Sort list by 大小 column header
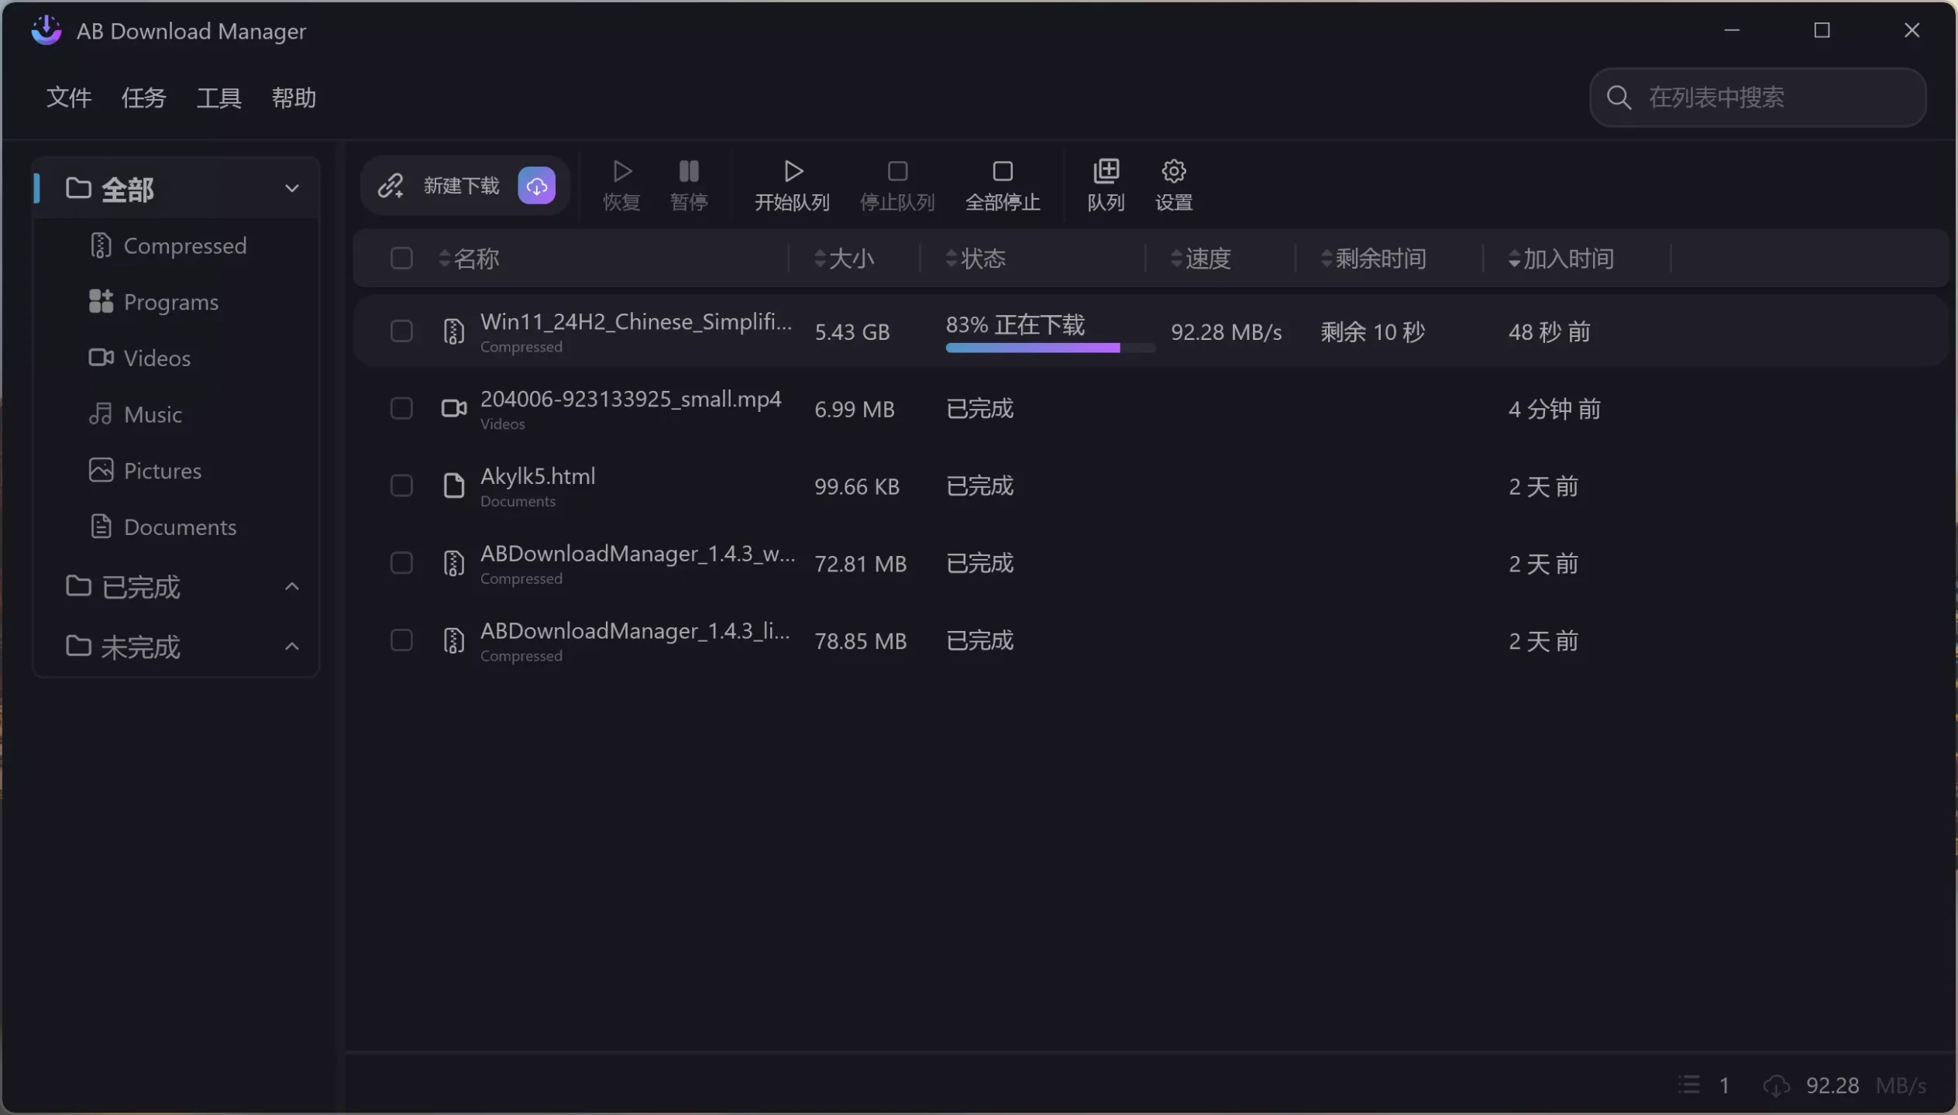 (x=850, y=258)
